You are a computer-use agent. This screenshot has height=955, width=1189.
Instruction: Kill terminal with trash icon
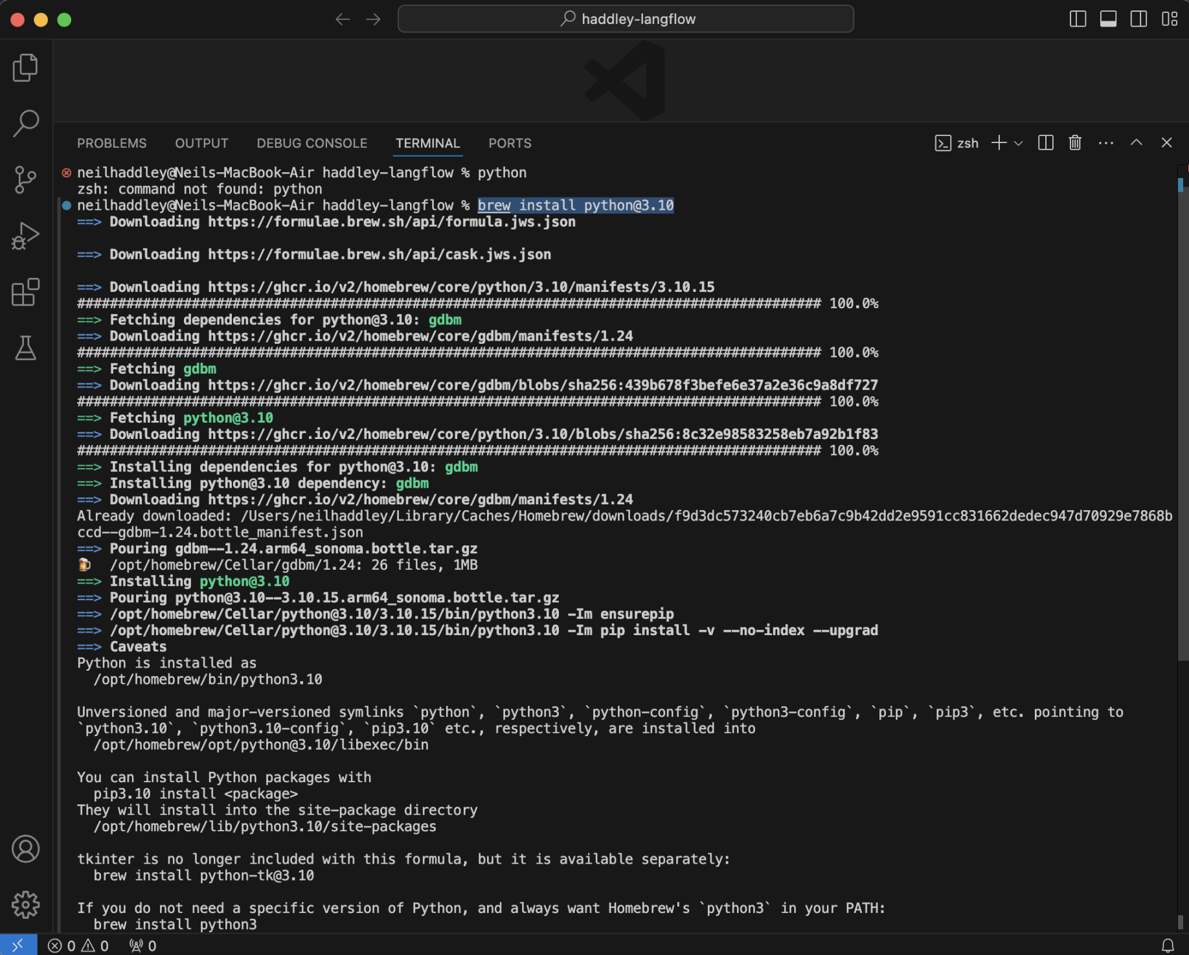point(1075,143)
